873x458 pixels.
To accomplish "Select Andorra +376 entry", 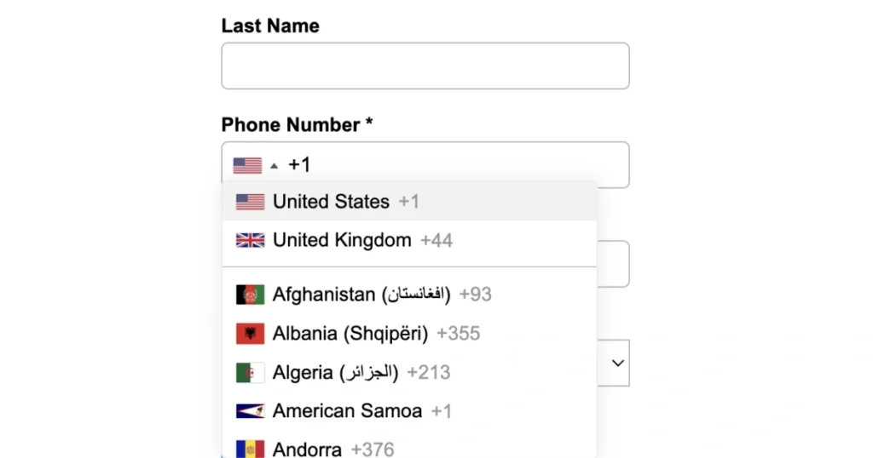I will pyautogui.click(x=332, y=449).
